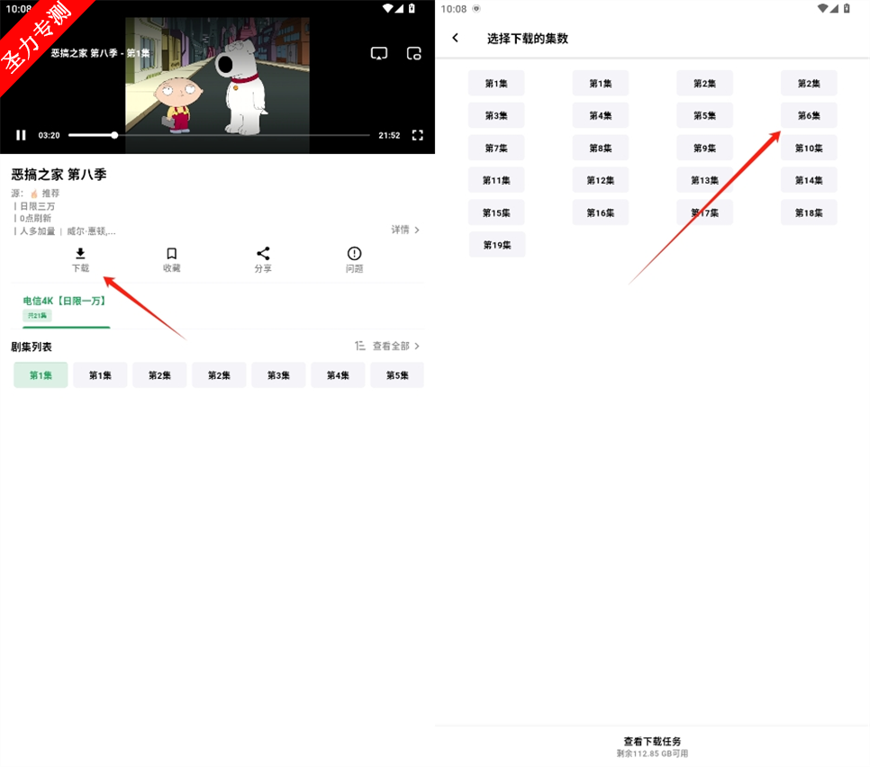Image resolution: width=870 pixels, height=767 pixels.
Task: Tap 第18集 download option
Action: point(809,212)
